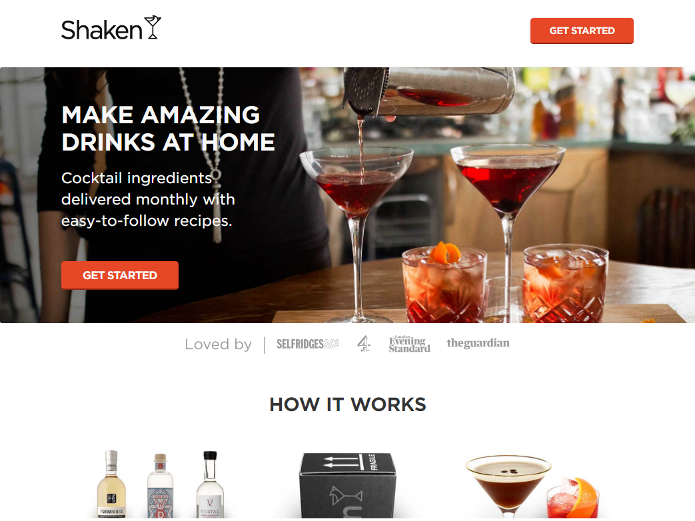Screen dimensions: 695x521
Task: Click the Guardian logo
Action: pos(478,343)
